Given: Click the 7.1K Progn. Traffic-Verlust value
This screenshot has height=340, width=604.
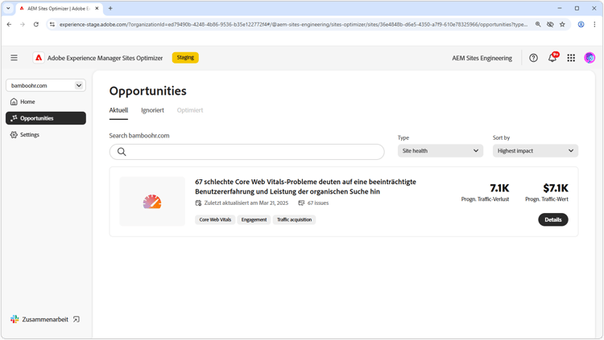Looking at the screenshot, I should [x=499, y=188].
